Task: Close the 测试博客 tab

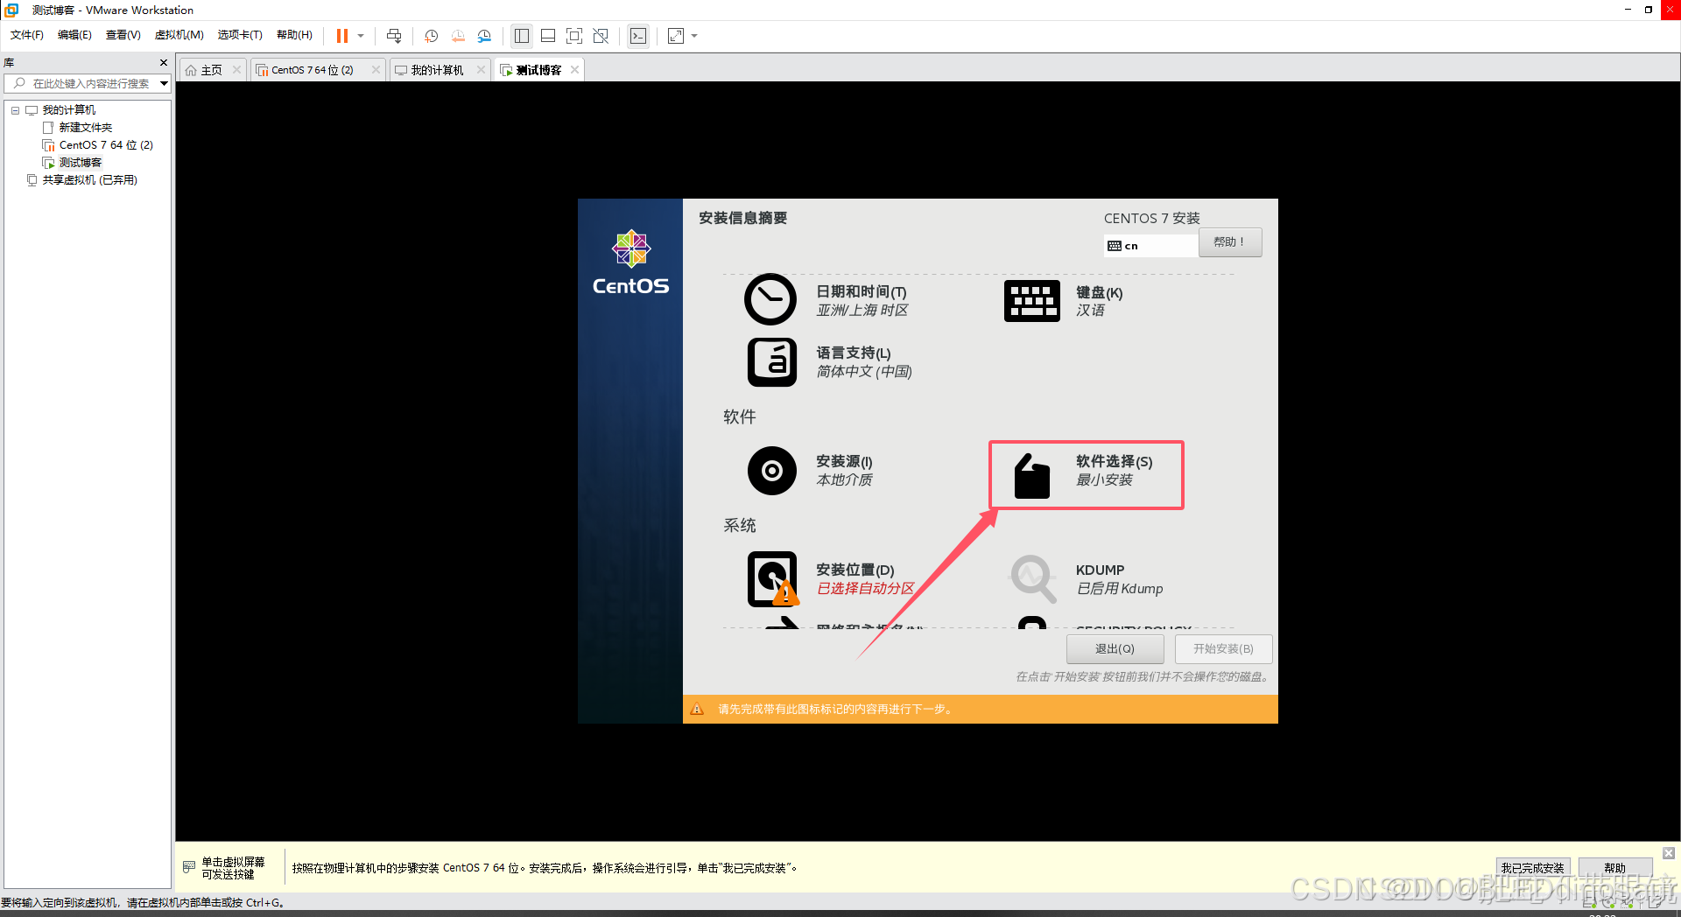Action: point(574,70)
